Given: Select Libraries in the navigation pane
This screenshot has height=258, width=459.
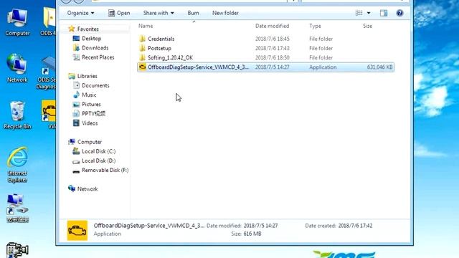Looking at the screenshot, I should pyautogui.click(x=87, y=76).
